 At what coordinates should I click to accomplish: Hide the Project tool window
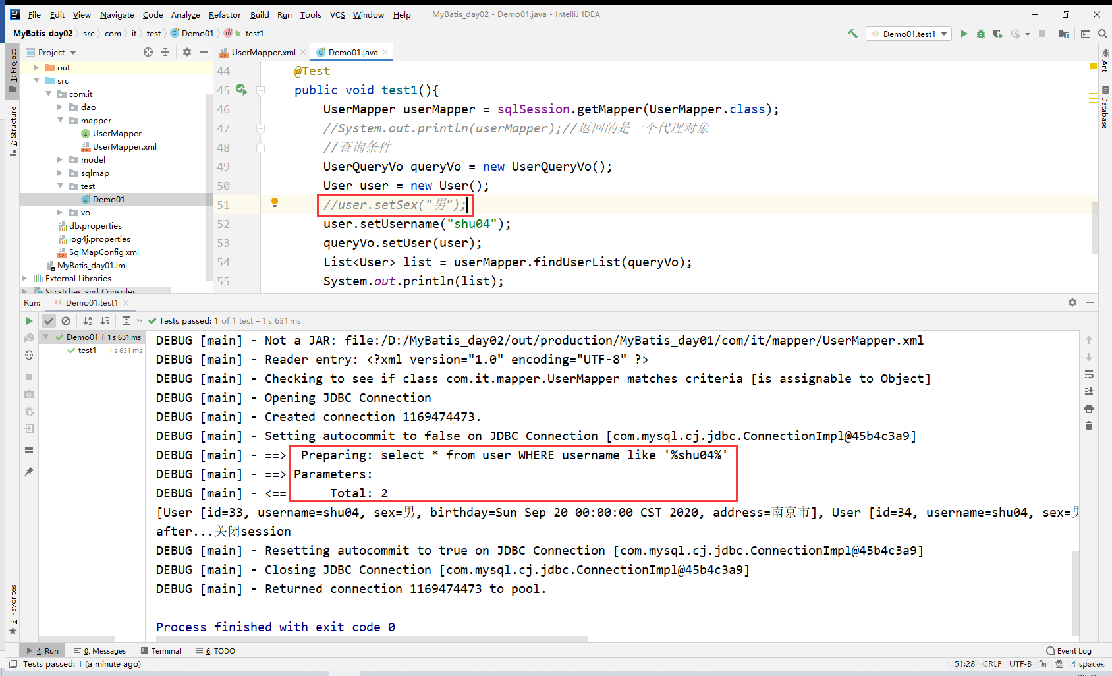click(204, 52)
